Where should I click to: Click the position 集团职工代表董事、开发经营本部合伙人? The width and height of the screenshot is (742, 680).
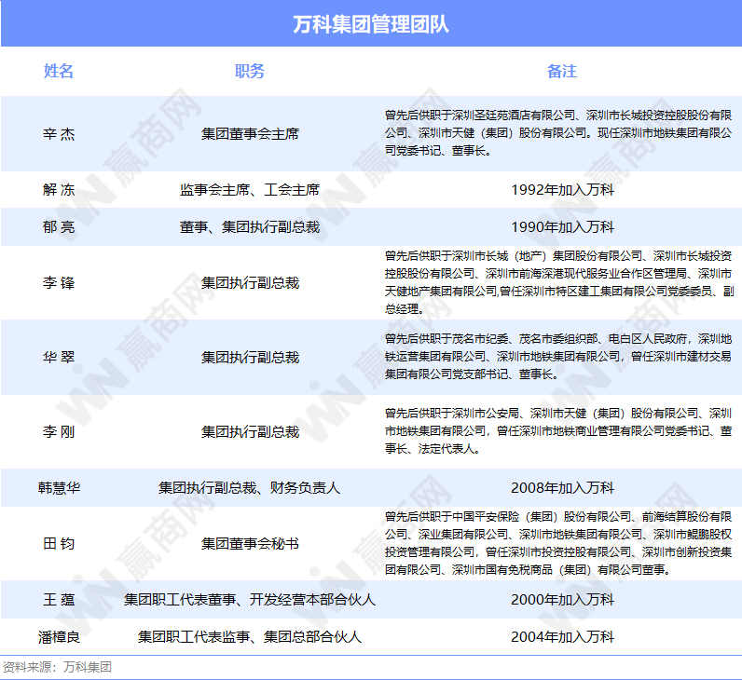pos(250,600)
